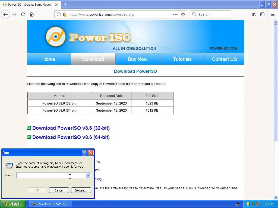Select the PowerISO browser tab
278x208 pixels.
(x=30, y=5)
